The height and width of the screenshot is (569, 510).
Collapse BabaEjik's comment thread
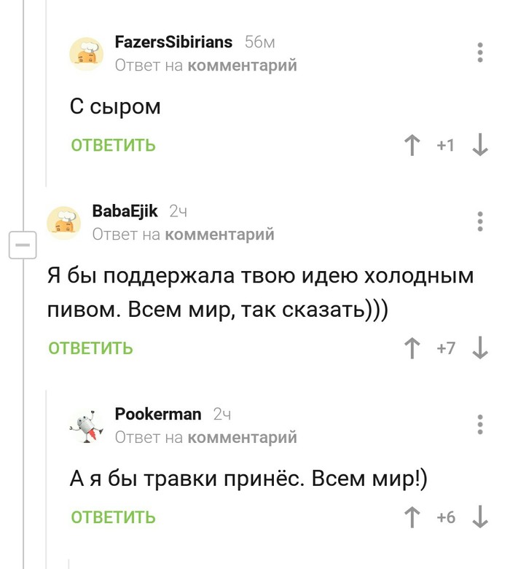point(22,246)
